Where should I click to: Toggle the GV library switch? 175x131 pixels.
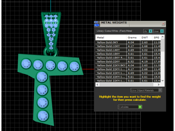pos(148,31)
